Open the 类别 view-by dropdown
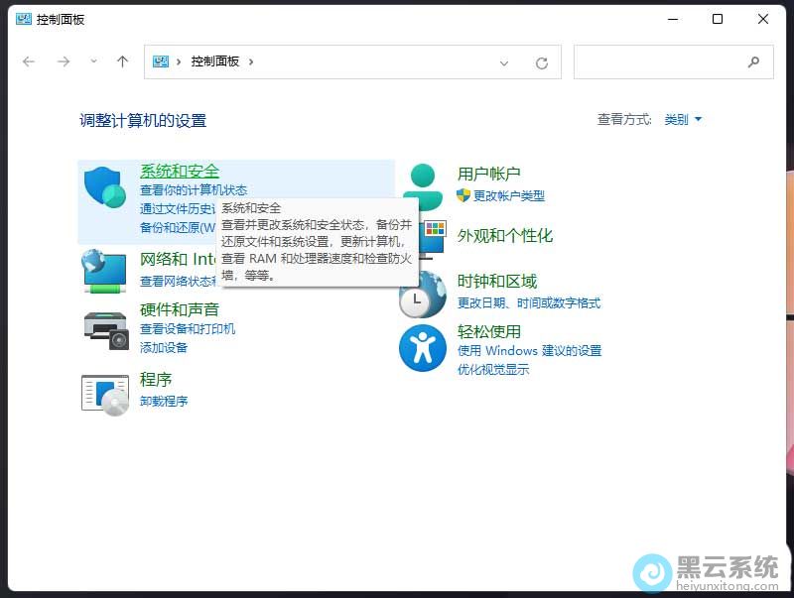 click(683, 119)
